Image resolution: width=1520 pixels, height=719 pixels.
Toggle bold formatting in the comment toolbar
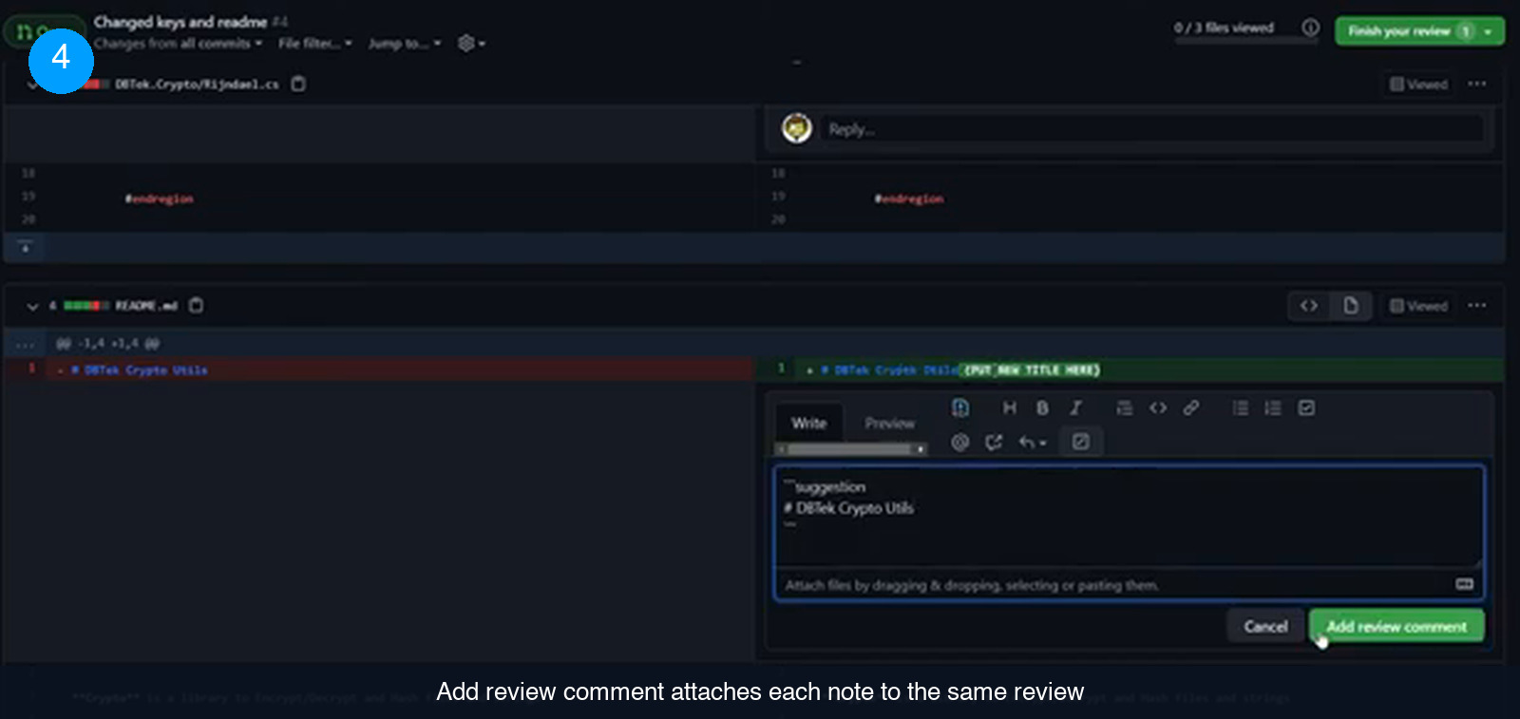pos(1042,407)
